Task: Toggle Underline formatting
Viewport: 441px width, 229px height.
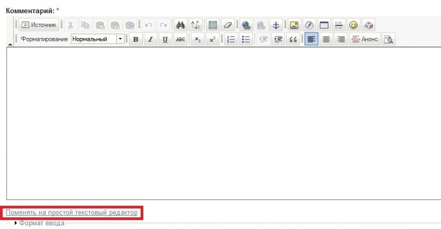Action: [x=165, y=39]
